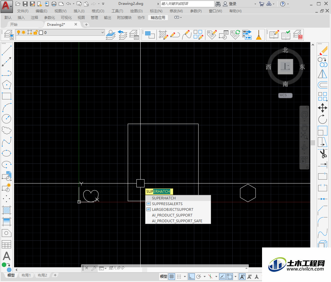Switch to the 注释 ribbon tab

pyautogui.click(x=34, y=18)
